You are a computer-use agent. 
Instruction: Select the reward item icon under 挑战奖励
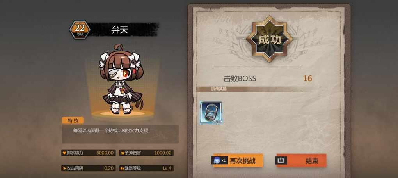pyautogui.click(x=211, y=113)
